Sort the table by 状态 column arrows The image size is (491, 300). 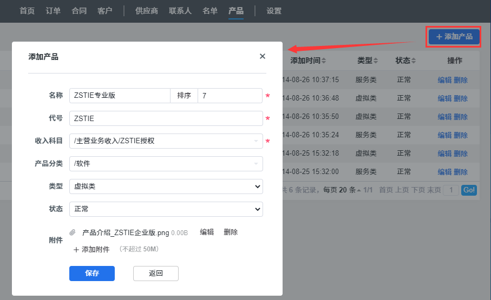[x=414, y=61]
